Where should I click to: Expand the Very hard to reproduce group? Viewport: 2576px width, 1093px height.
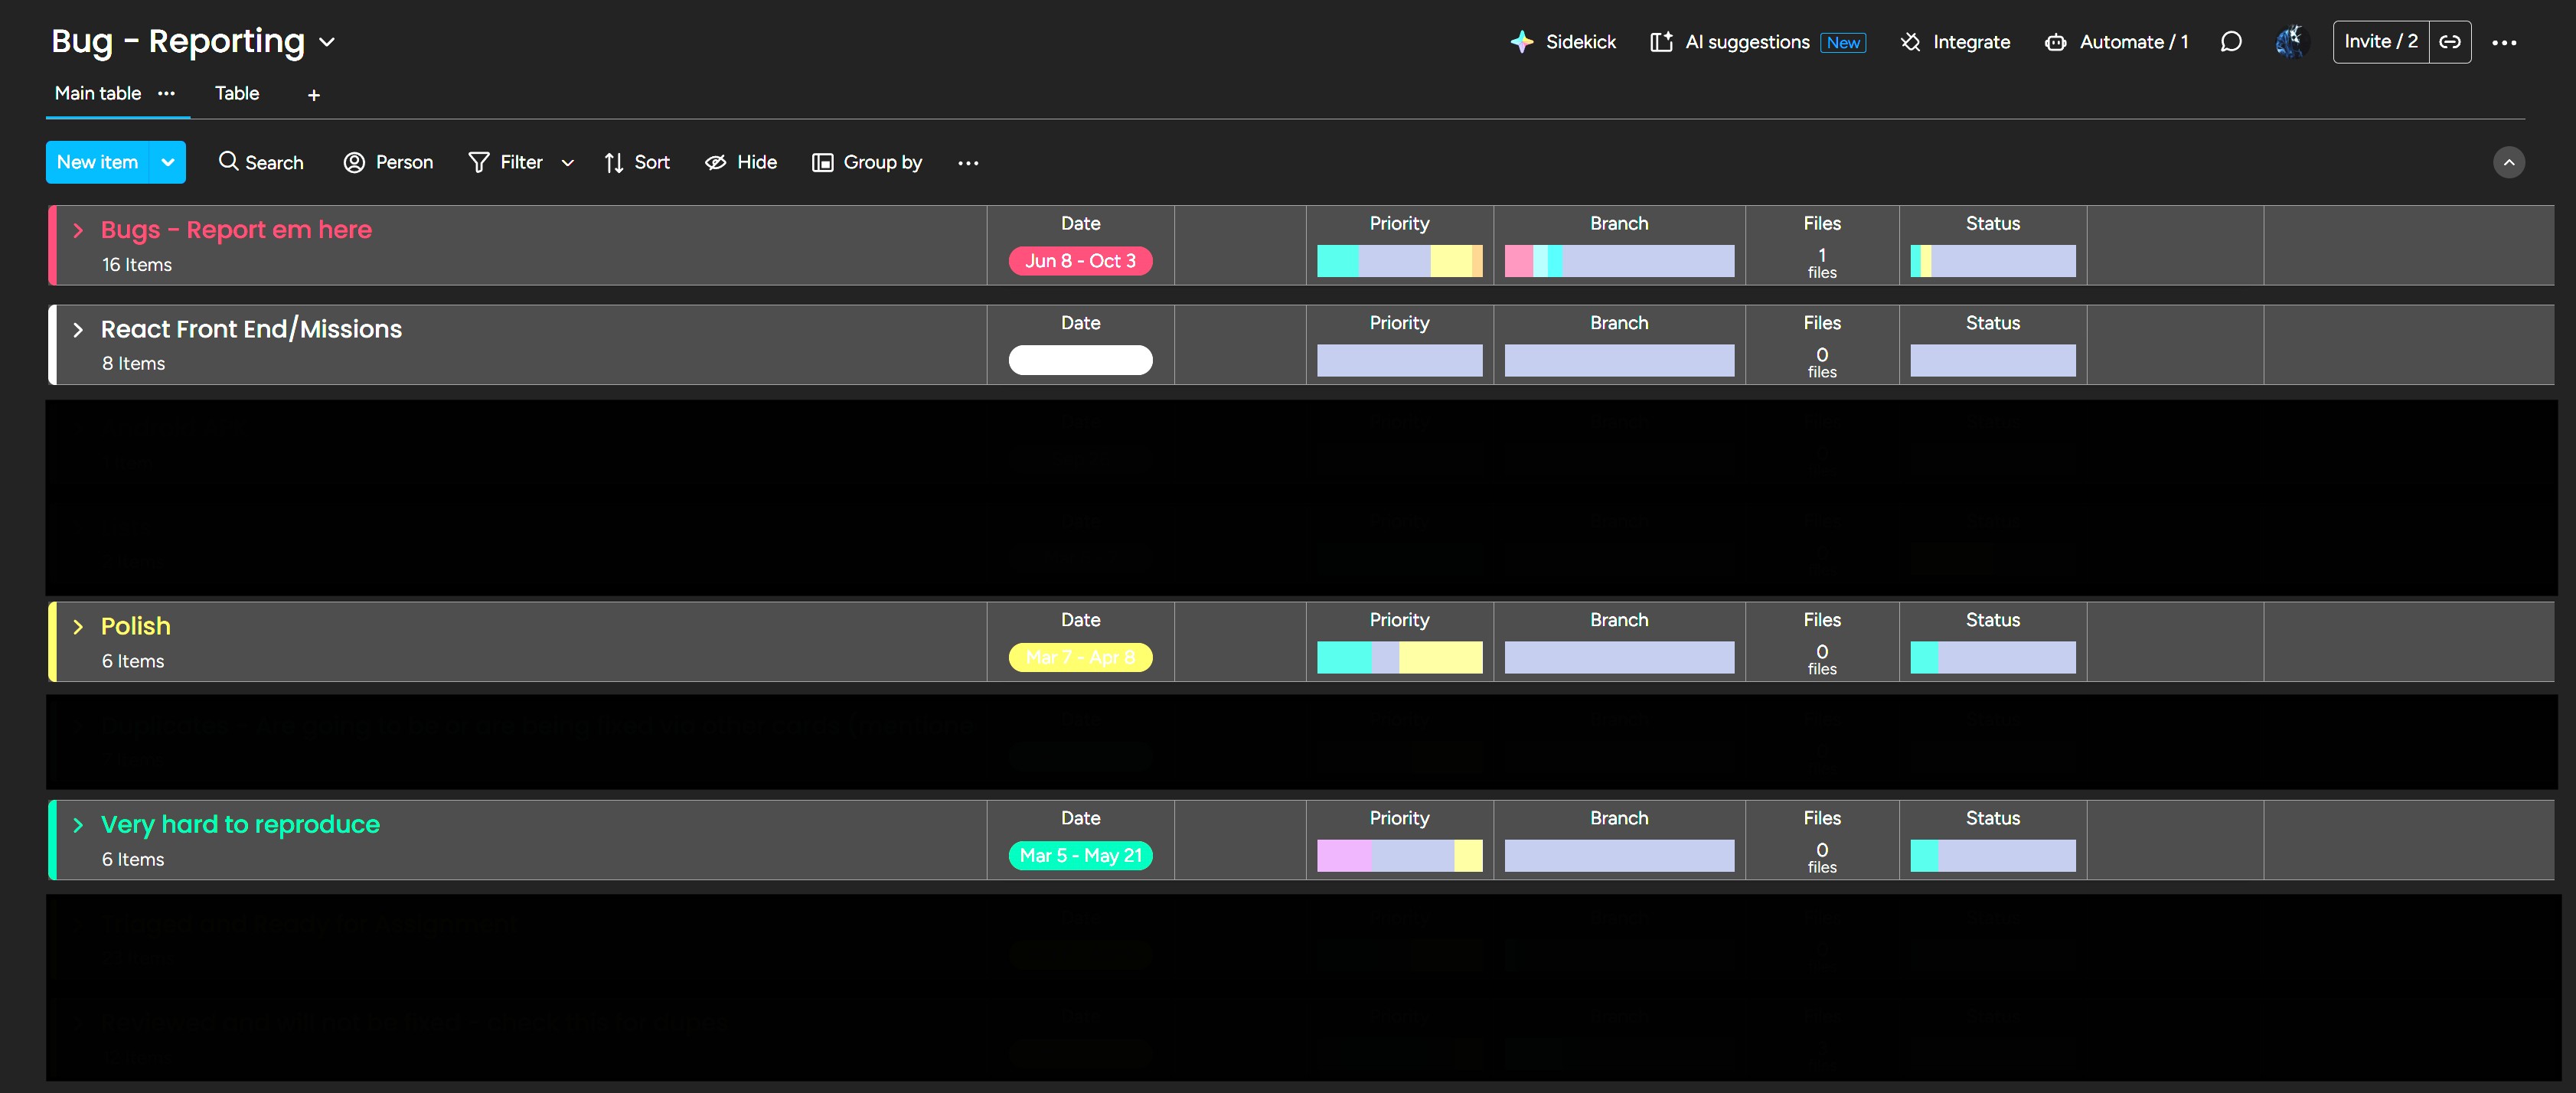coord(78,825)
